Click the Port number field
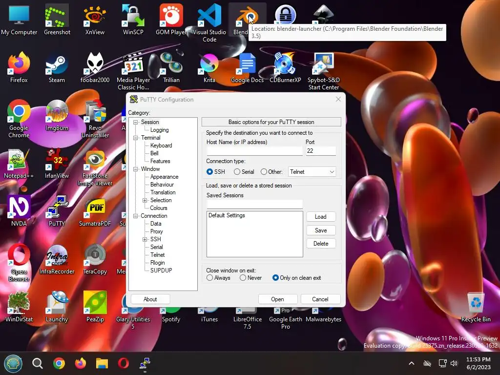Viewport: 500px width, 375px height. [321, 151]
